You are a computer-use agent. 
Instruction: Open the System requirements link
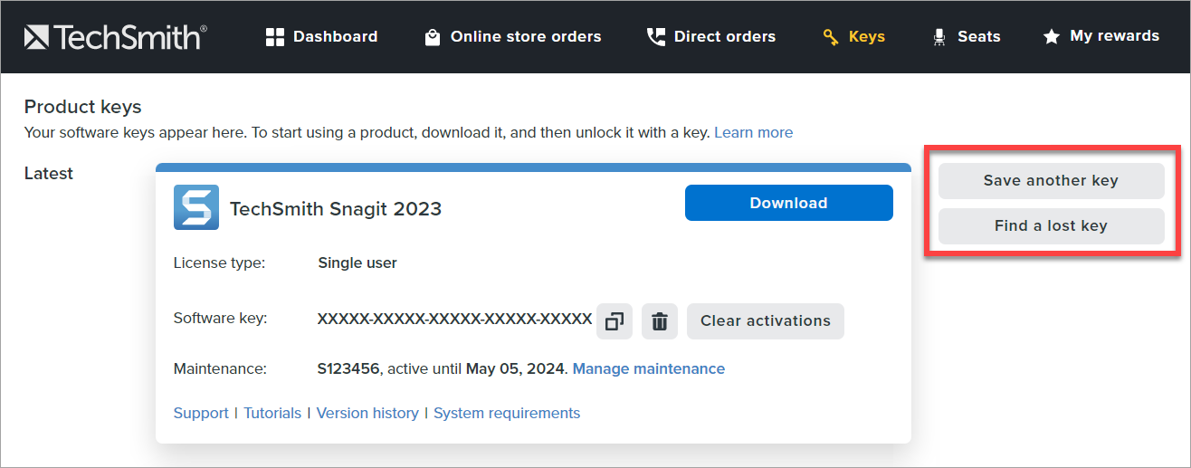(507, 413)
